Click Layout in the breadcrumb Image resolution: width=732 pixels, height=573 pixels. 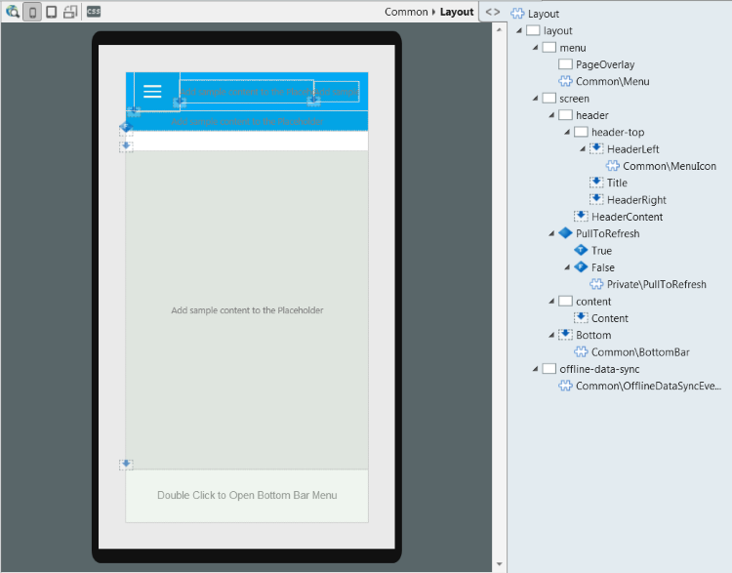(x=456, y=12)
